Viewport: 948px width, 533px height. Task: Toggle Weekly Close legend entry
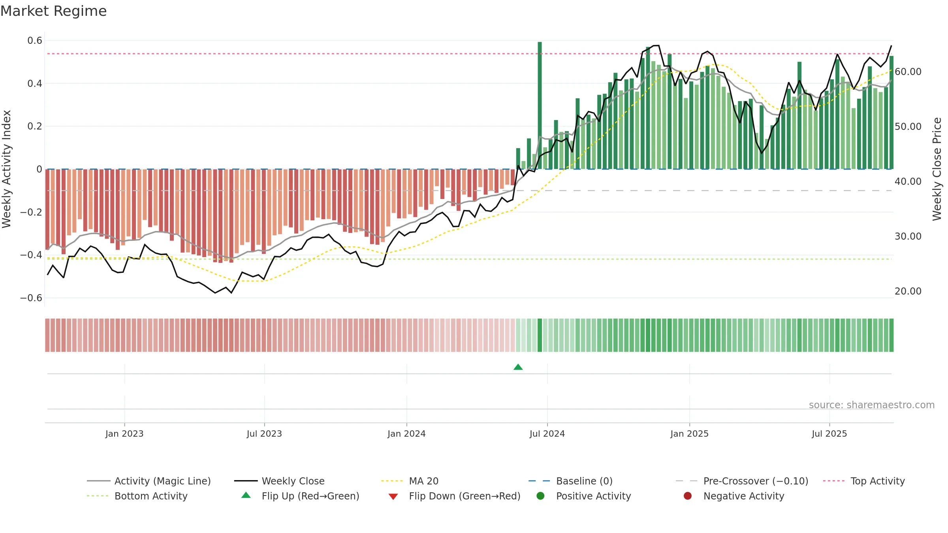tap(279, 481)
